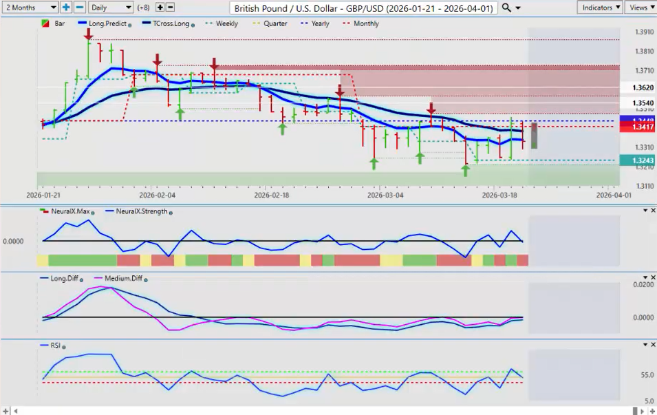Click the blue plus zoom-in button

pyautogui.click(x=66, y=7)
